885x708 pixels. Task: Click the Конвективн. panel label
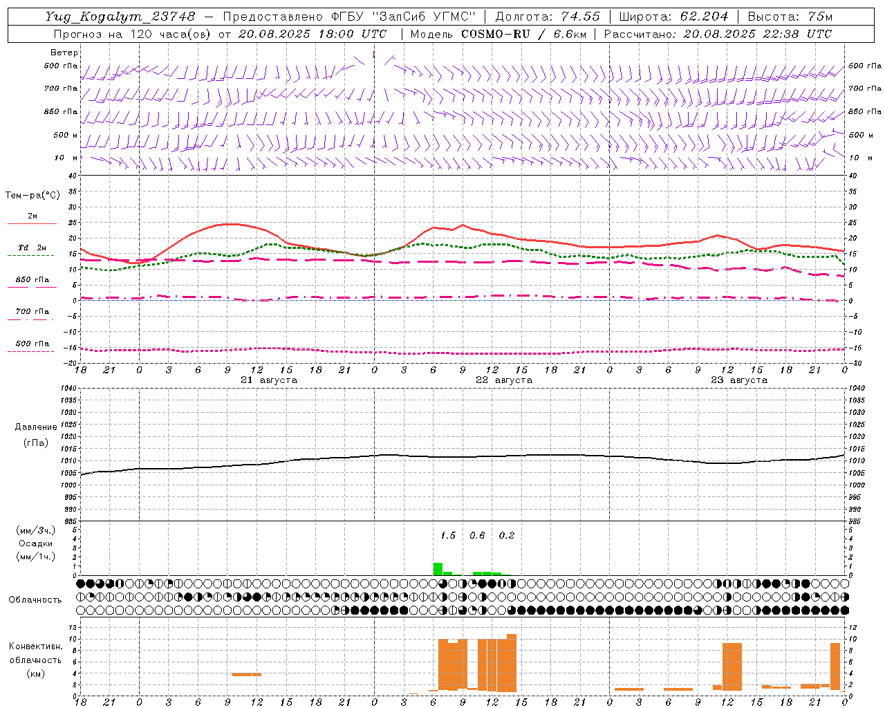click(35, 646)
